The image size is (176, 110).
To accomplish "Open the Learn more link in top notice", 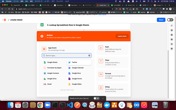I will point(102,15).
